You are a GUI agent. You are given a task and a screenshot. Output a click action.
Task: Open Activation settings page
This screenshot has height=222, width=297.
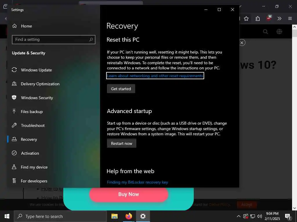[x=30, y=153]
